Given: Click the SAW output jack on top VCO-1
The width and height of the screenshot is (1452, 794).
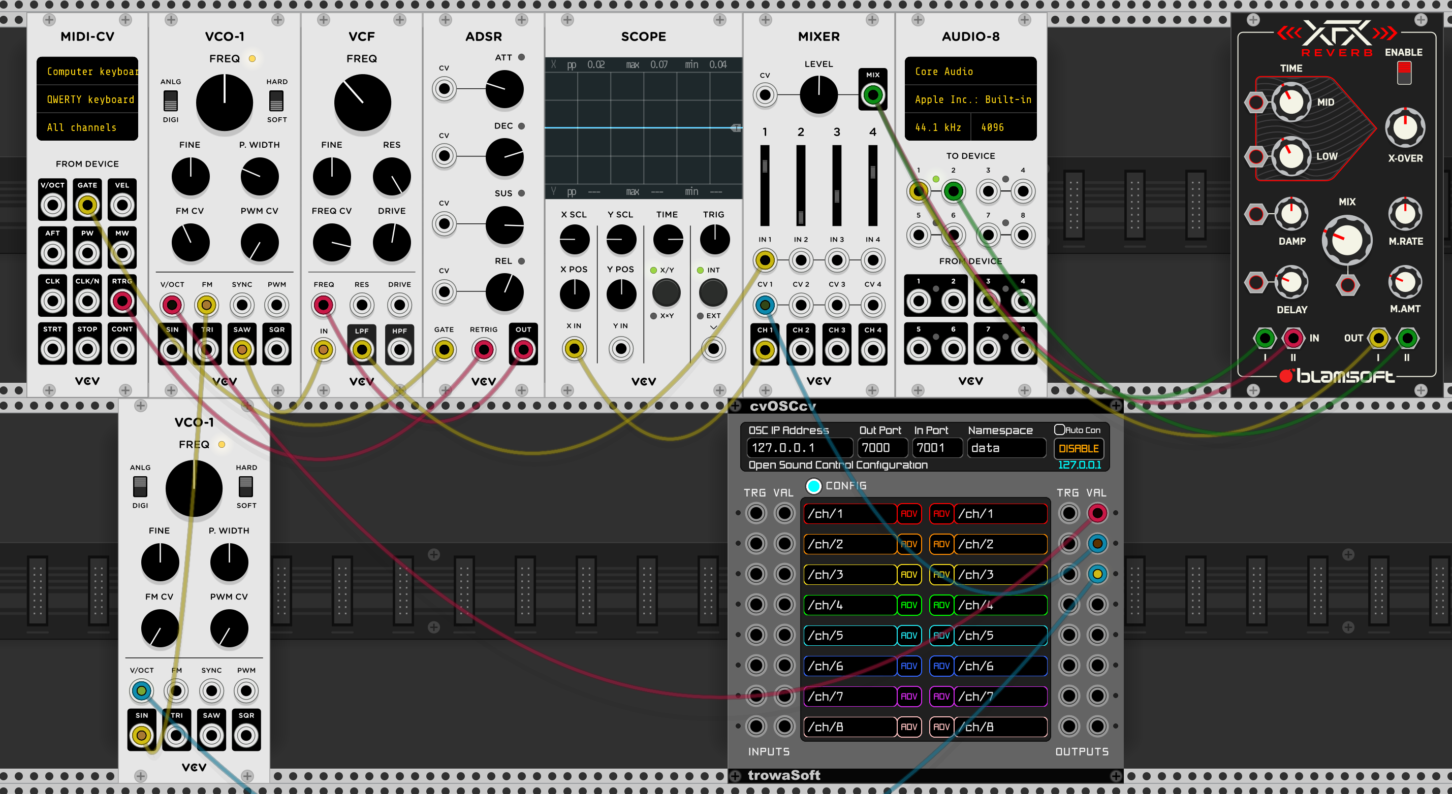Looking at the screenshot, I should pyautogui.click(x=242, y=350).
